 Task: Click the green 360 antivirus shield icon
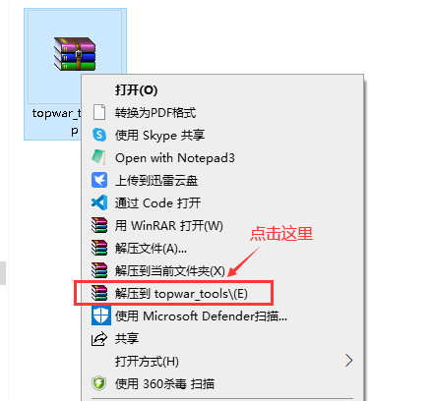coord(99,383)
